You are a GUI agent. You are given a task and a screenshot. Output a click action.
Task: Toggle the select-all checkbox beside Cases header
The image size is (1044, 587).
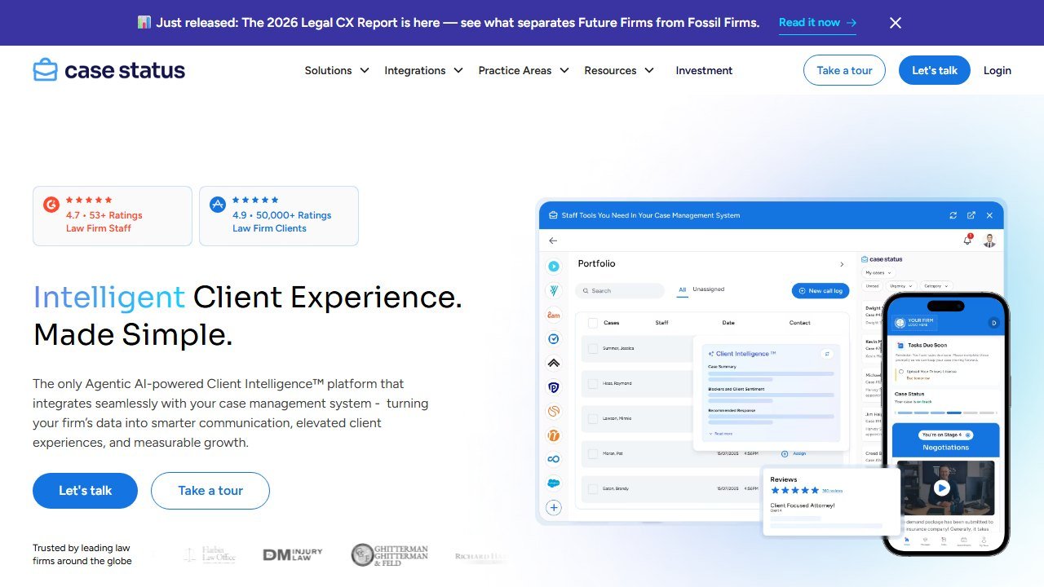coord(593,323)
